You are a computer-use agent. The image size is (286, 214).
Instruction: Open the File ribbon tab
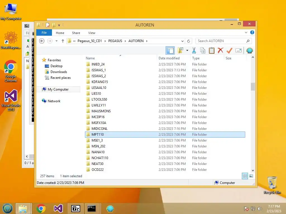click(44, 33)
